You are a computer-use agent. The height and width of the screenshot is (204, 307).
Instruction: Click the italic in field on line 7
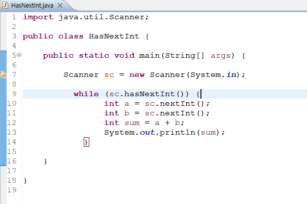click(x=231, y=74)
